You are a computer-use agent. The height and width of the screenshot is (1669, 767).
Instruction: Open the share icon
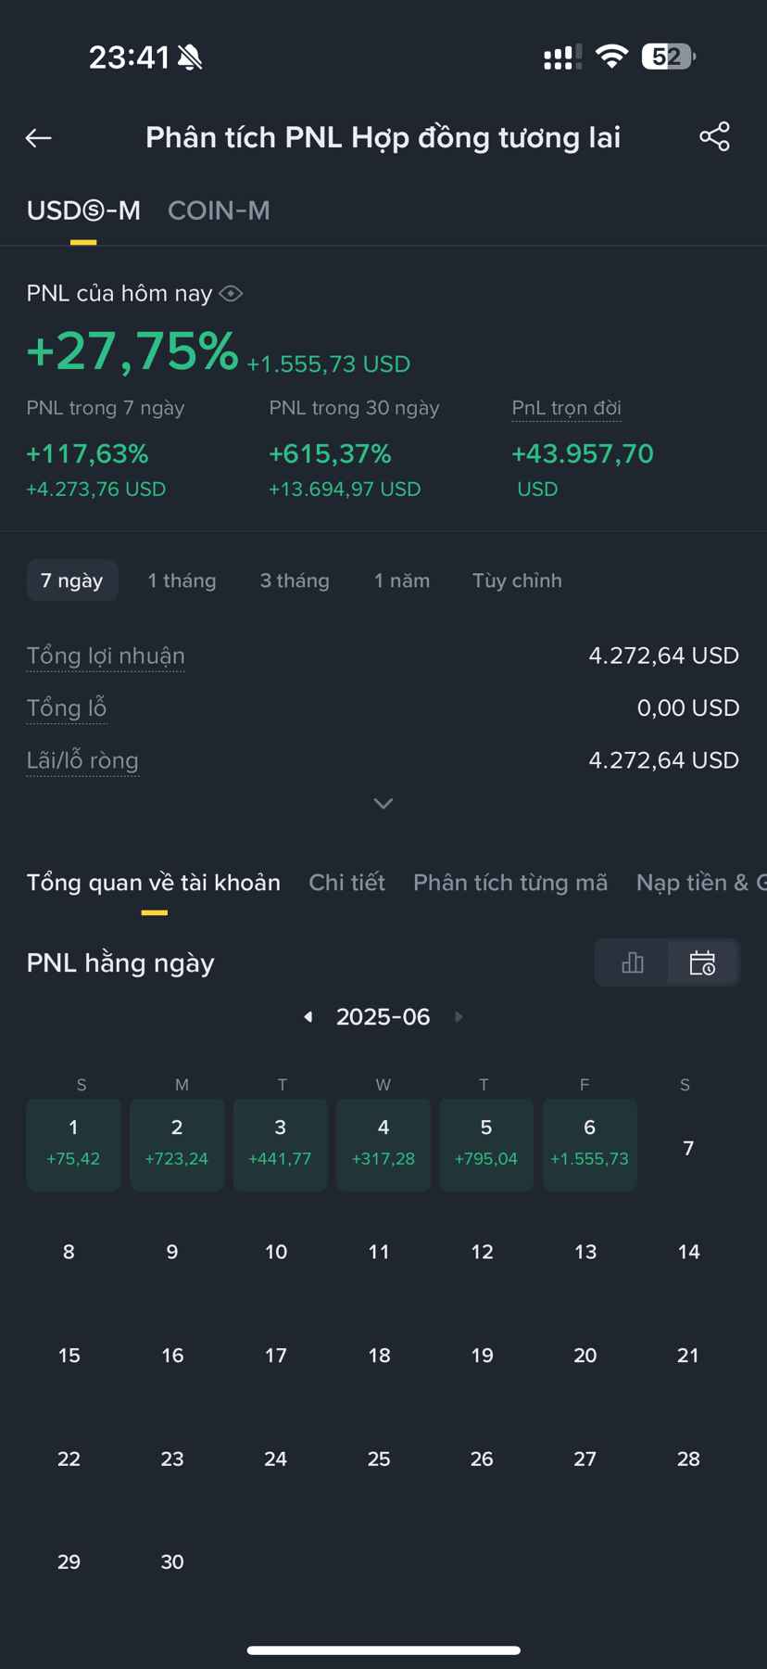(714, 137)
